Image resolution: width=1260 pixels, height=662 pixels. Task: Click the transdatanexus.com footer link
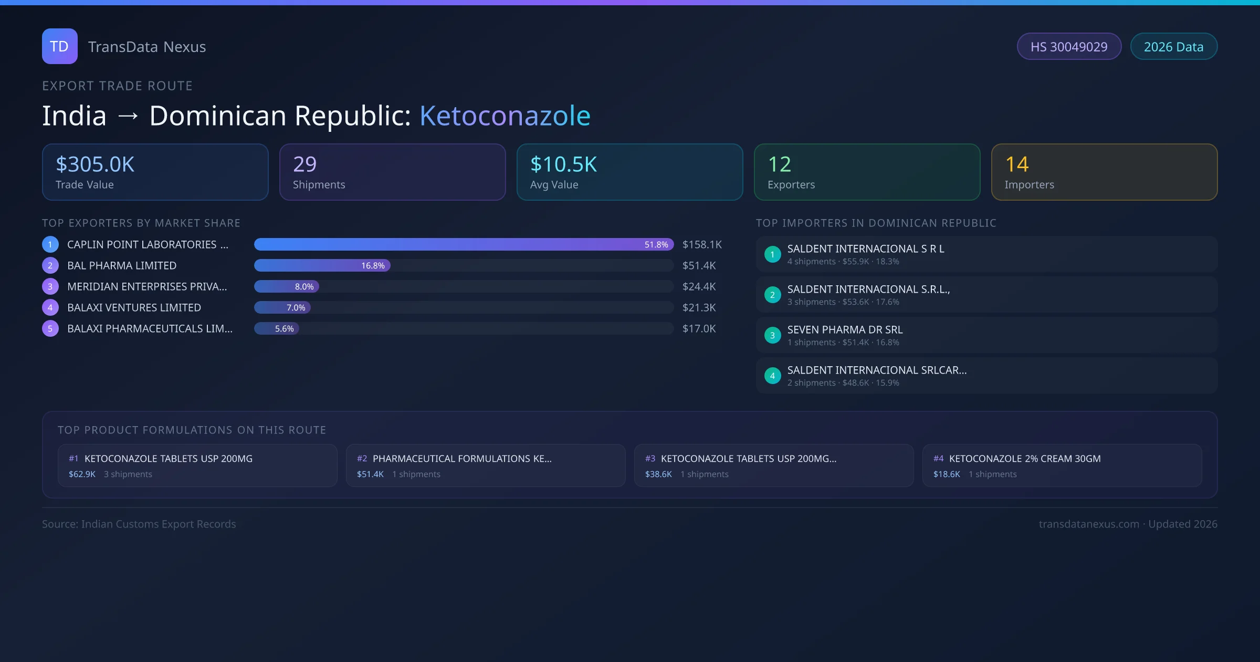coord(1088,524)
